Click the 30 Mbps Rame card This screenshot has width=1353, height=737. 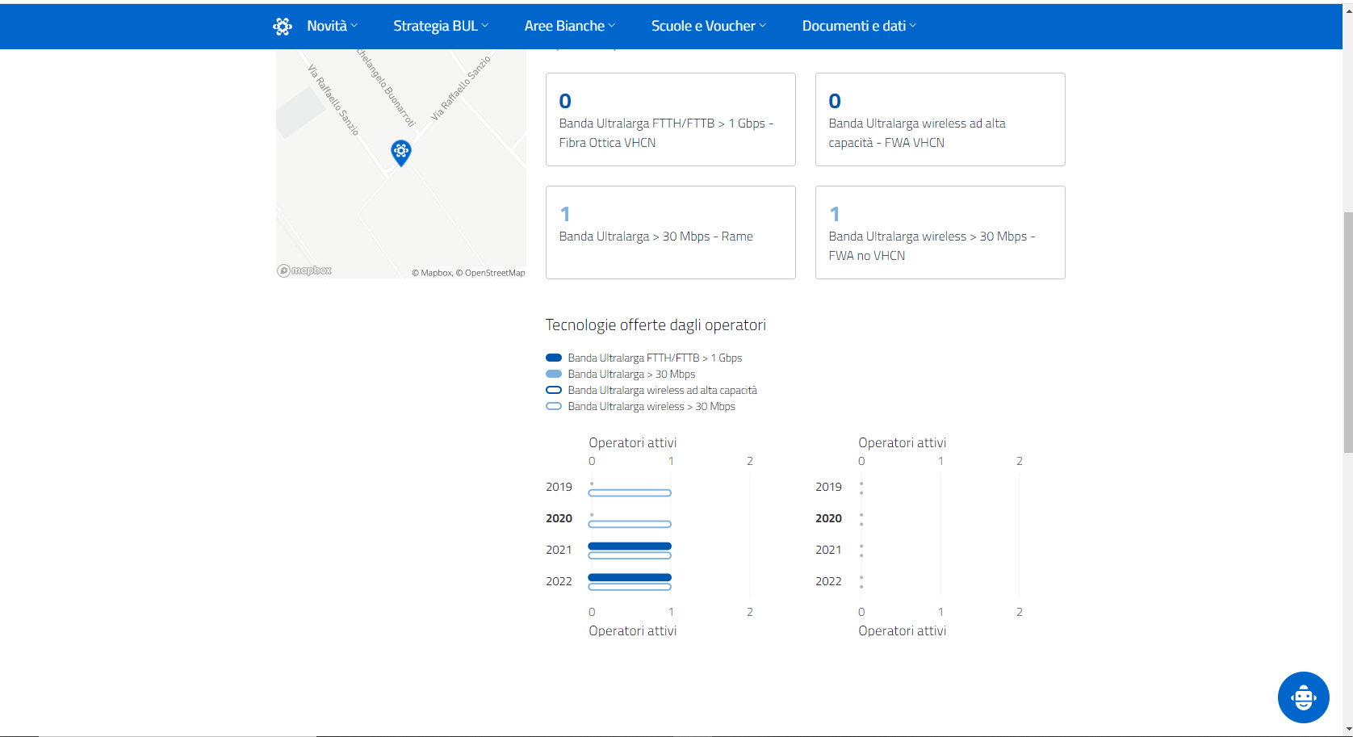pos(670,232)
